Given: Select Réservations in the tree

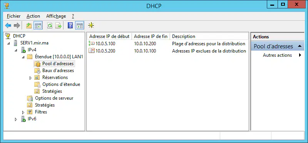Looking at the screenshot, I should coord(55,77).
